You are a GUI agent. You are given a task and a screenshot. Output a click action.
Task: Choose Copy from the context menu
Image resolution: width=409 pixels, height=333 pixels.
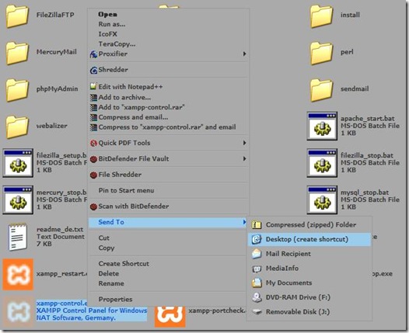coord(107,248)
